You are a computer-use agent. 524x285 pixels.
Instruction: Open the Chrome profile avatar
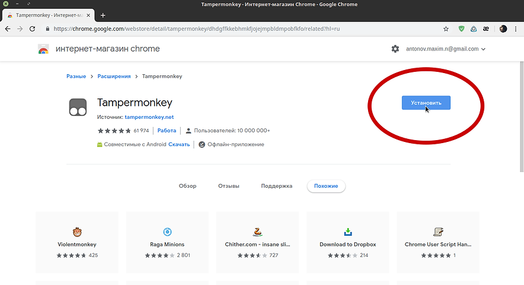coord(503,29)
